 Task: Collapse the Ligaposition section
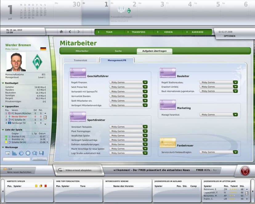coord(3,106)
